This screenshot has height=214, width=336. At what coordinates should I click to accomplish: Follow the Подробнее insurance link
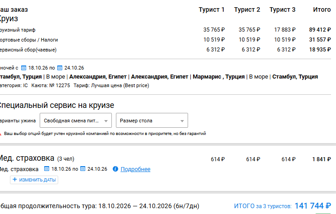[x=135, y=169]
